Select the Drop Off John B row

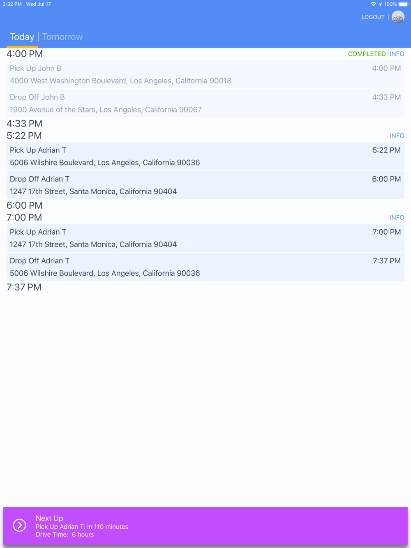(205, 103)
